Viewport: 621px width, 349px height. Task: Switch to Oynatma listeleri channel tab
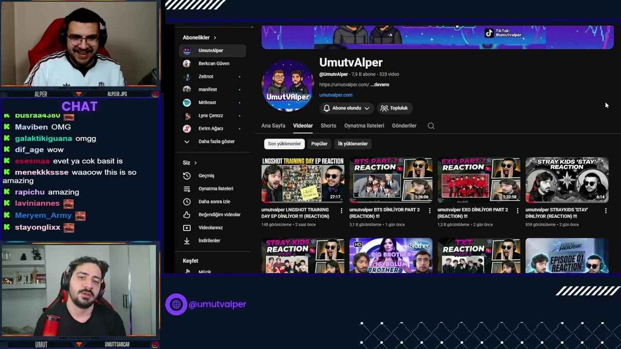364,126
